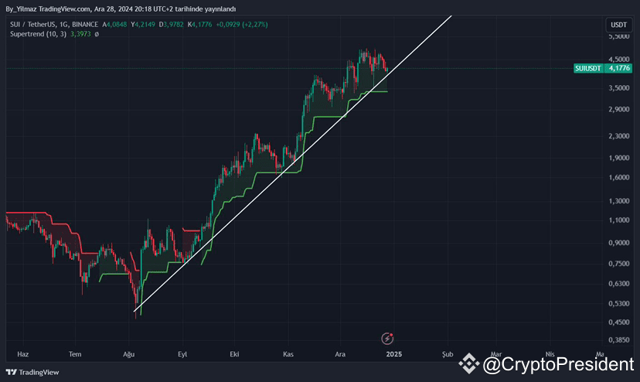The image size is (640, 382).
Task: Click the open value A4,0848
Action: point(114,25)
